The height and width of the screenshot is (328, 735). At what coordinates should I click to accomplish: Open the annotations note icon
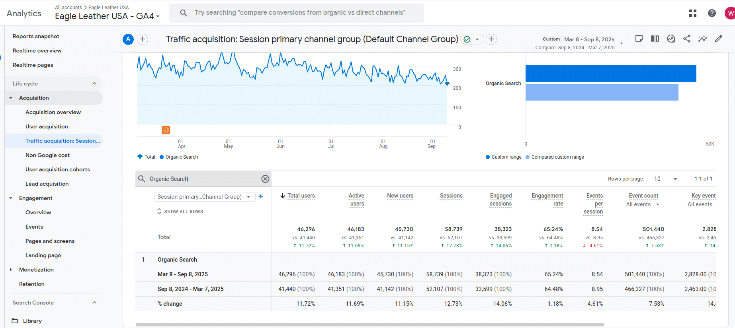point(639,39)
